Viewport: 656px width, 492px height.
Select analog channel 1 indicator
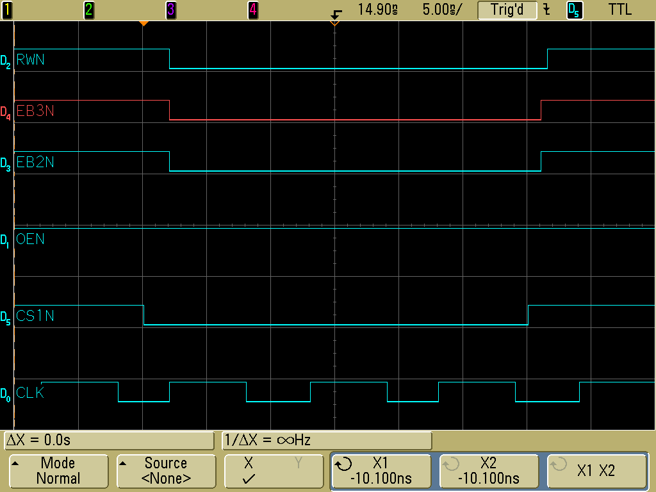tap(6, 10)
